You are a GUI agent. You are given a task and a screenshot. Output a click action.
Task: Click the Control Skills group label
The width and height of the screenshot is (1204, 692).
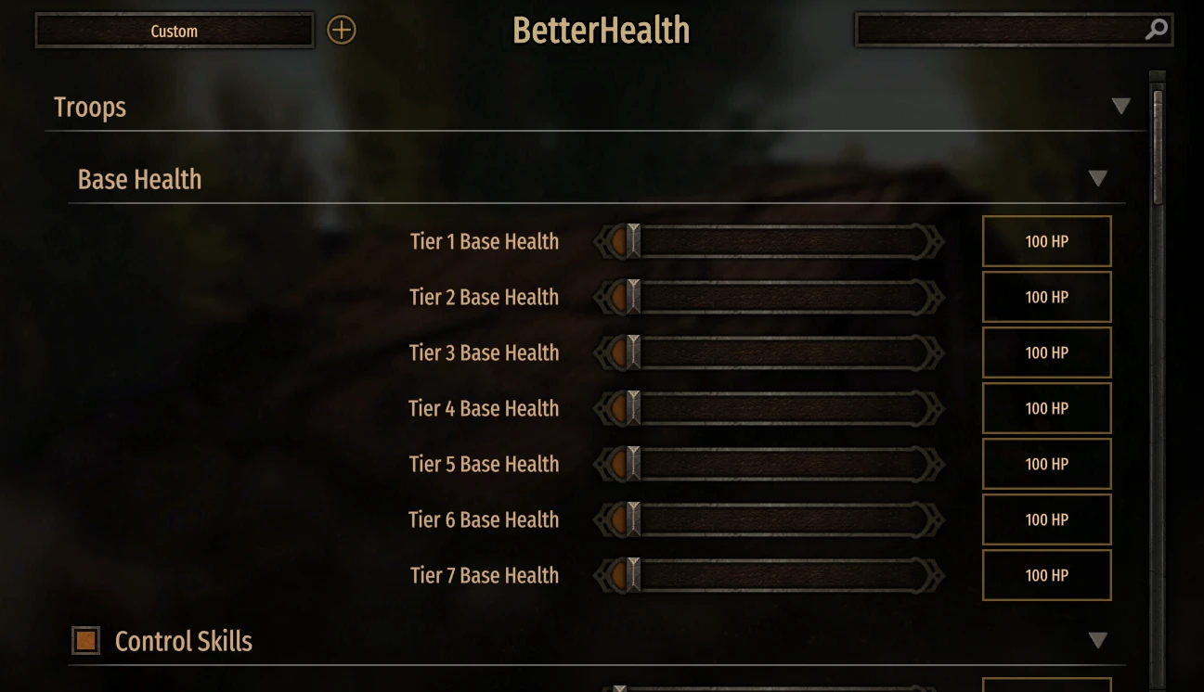pos(184,641)
